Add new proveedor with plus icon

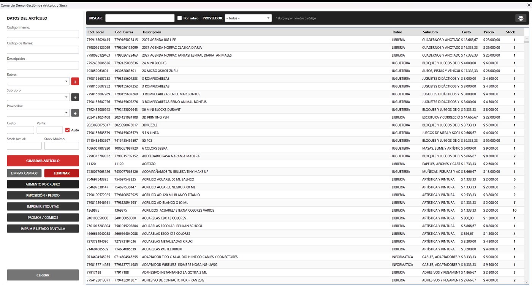pyautogui.click(x=75, y=113)
